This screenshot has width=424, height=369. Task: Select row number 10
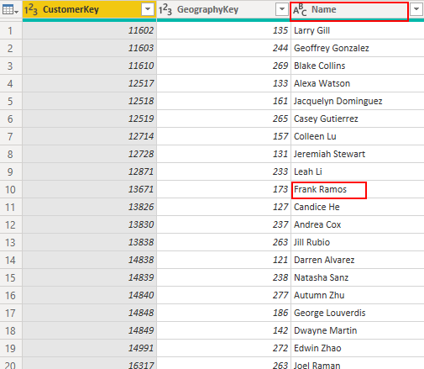coord(10,190)
